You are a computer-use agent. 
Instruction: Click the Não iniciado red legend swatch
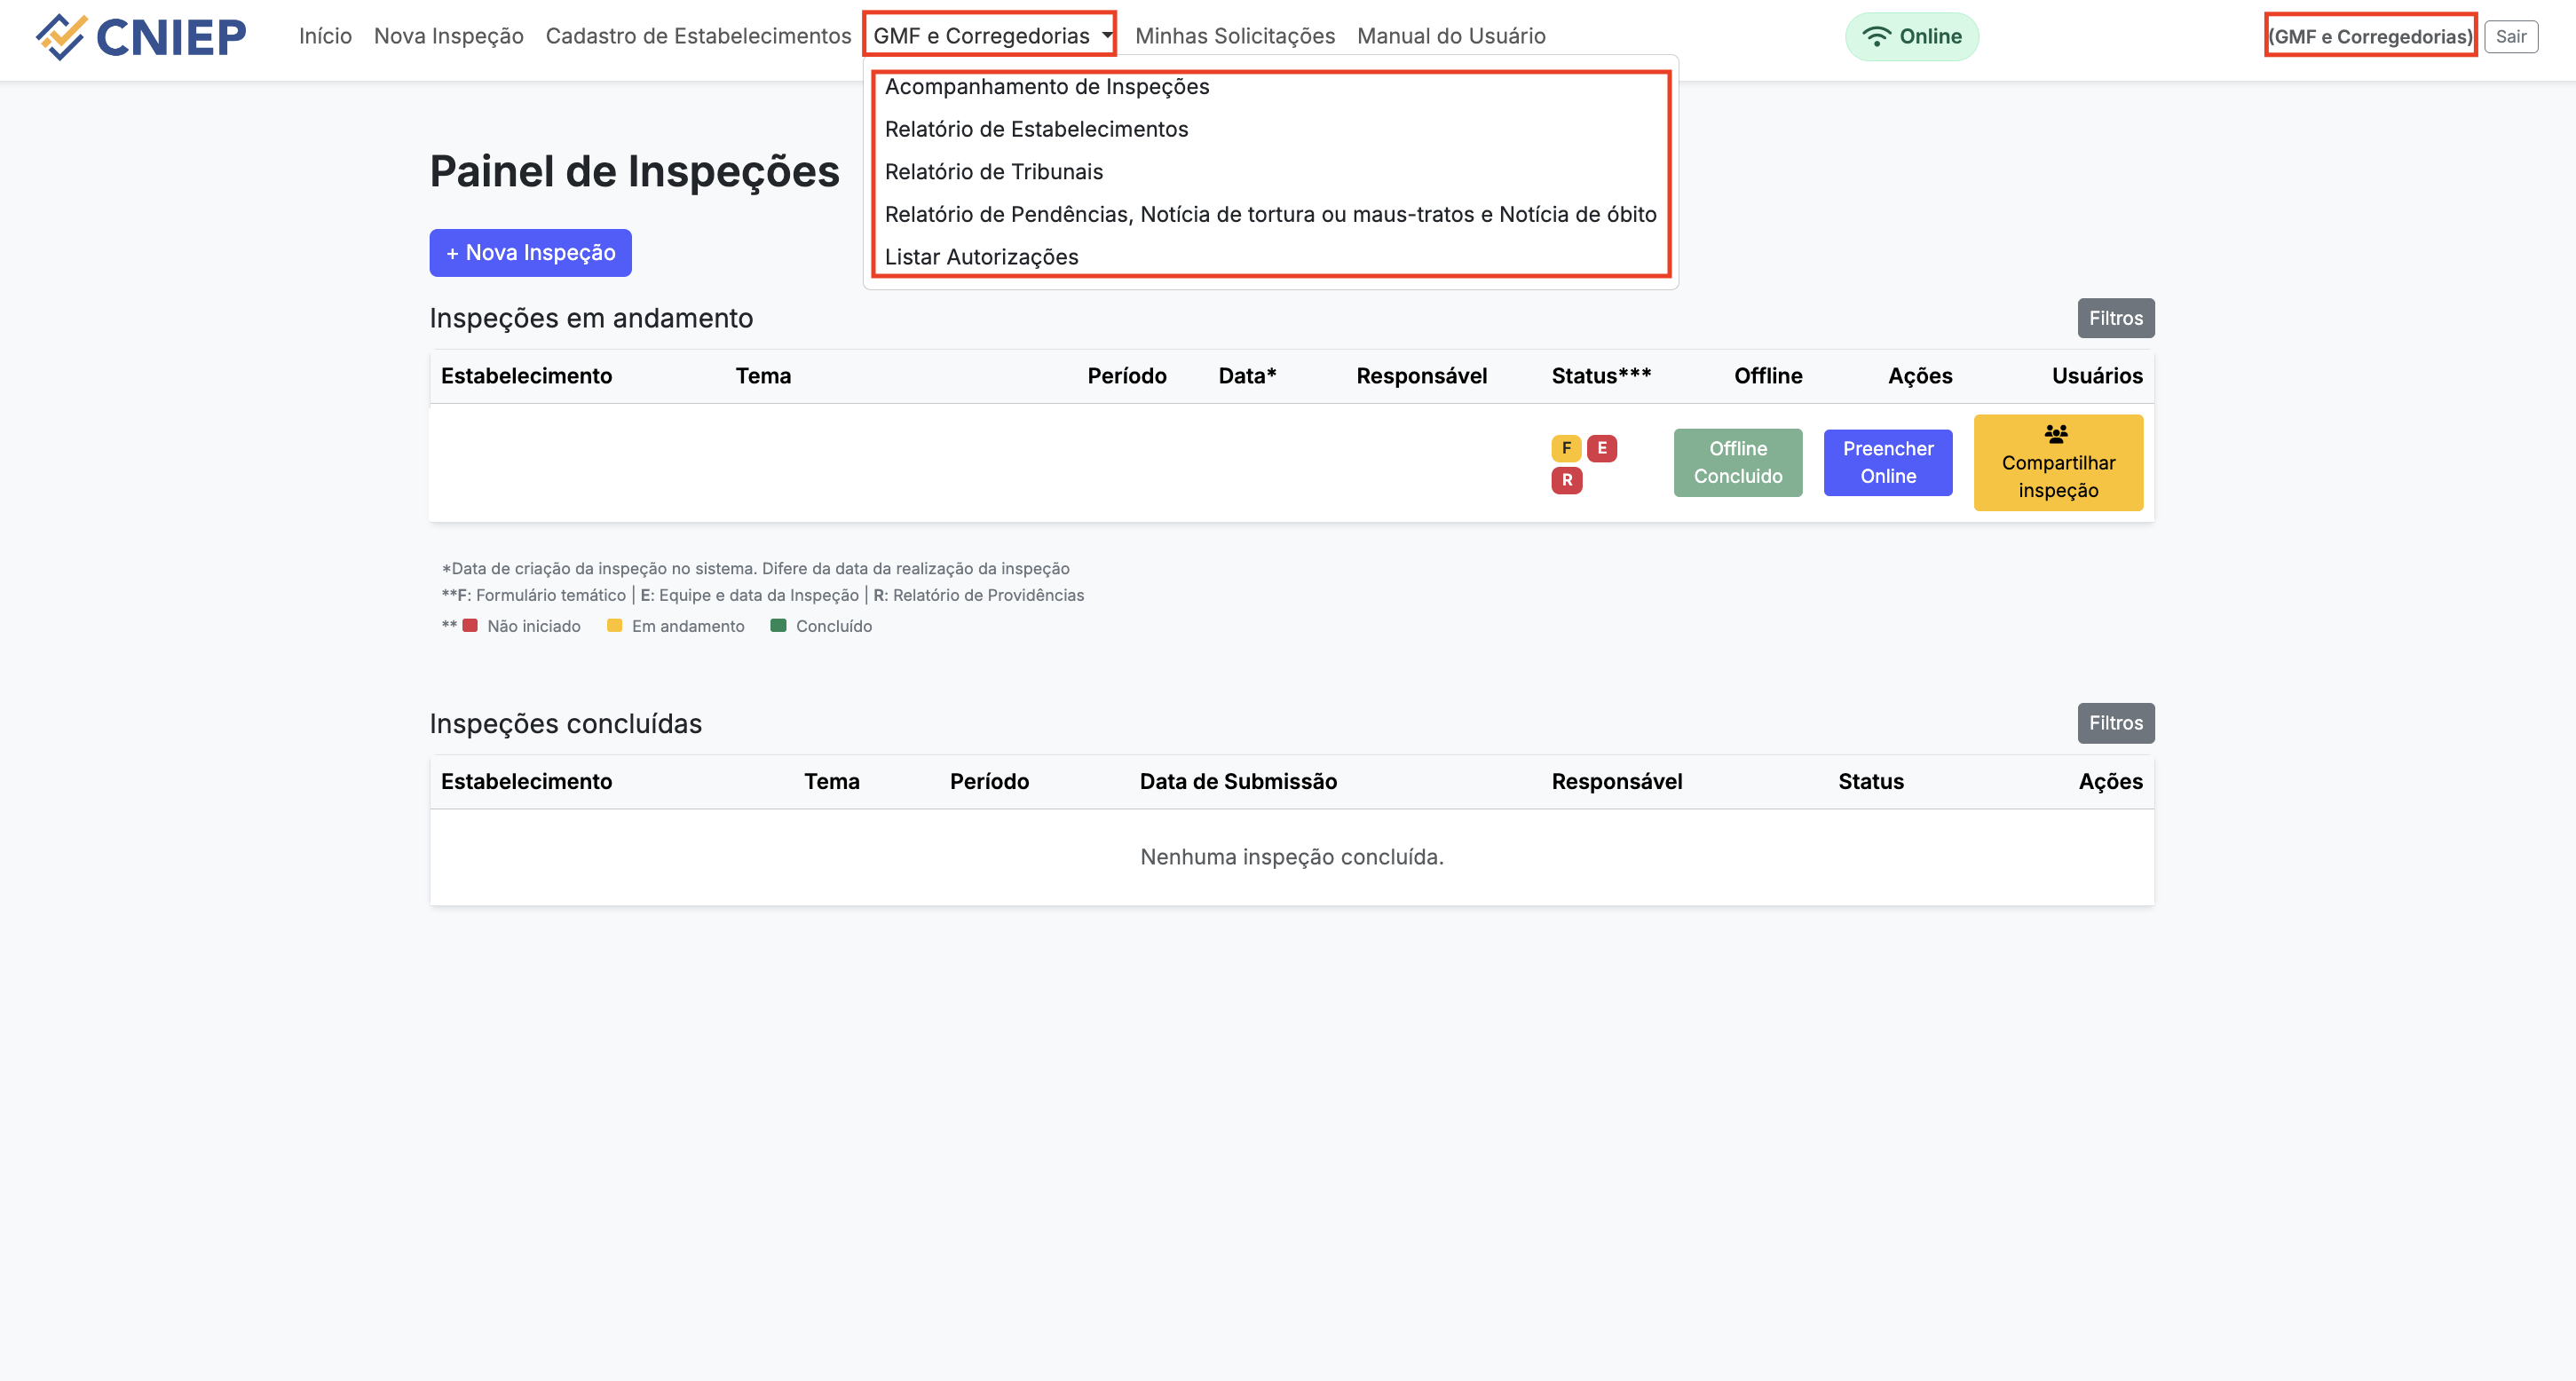[x=470, y=626]
